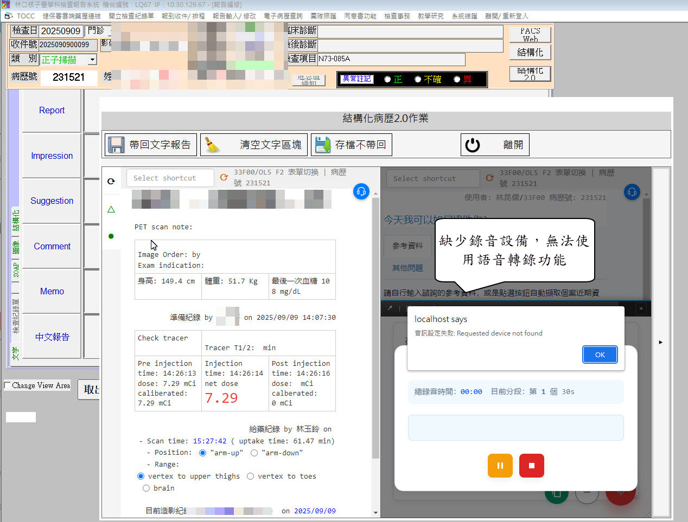Click the black arrow expander on right edge
Viewport: 688px width, 522px height.
pyautogui.click(x=660, y=342)
